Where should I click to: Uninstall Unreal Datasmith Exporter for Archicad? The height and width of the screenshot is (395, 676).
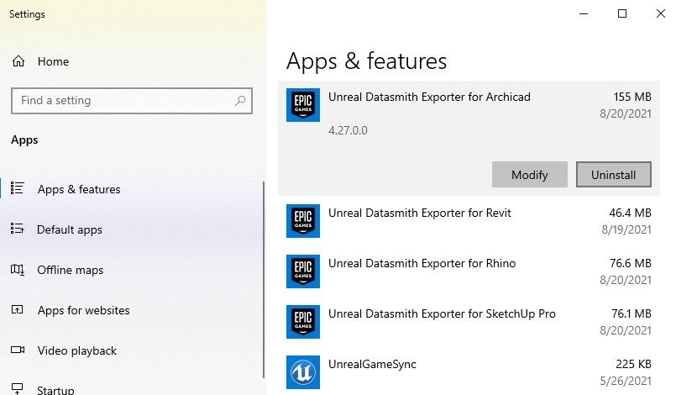pyautogui.click(x=613, y=175)
